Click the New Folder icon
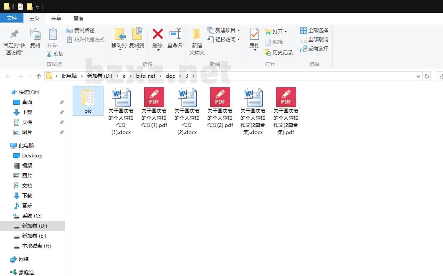443x276 pixels. 197,34
